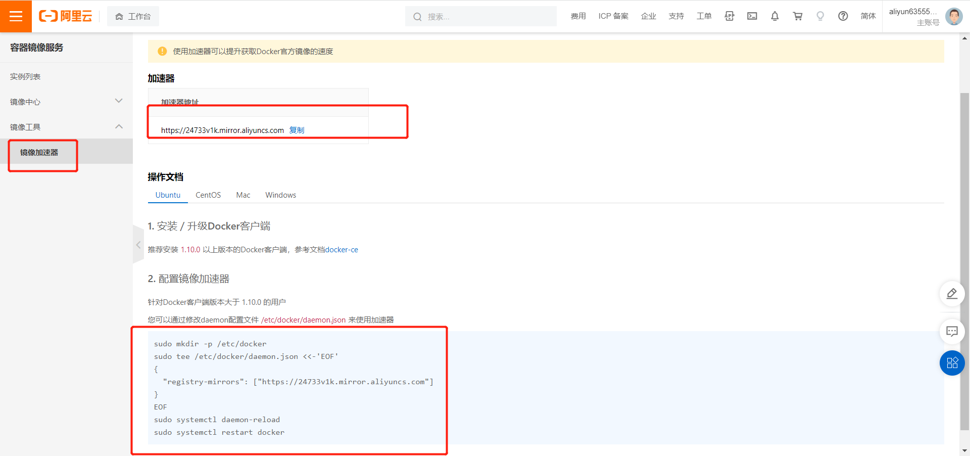Click the scrollbar up arrow

coord(965,38)
